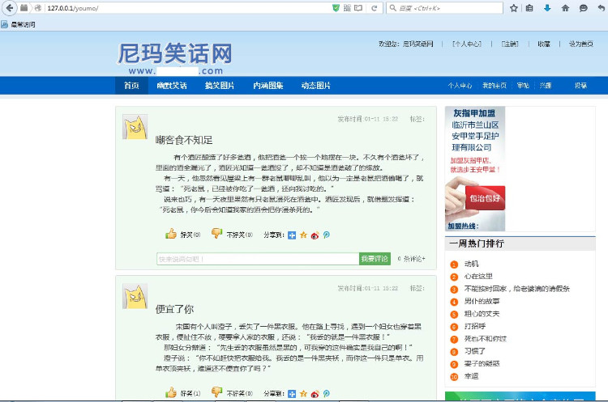Screen dimensions: 608x402
Task: Open the bookmarks list icon
Action: tap(529, 8)
